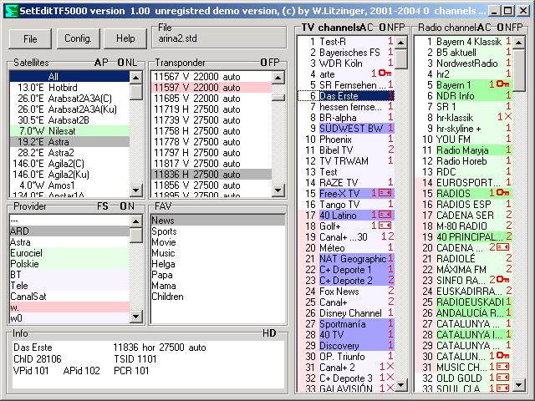Click the card icon beside OLD GOLD
535x401 pixels.
click(x=502, y=378)
